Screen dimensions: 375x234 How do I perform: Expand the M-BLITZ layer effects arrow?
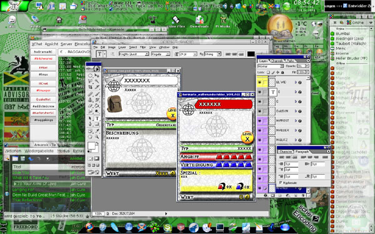click(x=296, y=140)
